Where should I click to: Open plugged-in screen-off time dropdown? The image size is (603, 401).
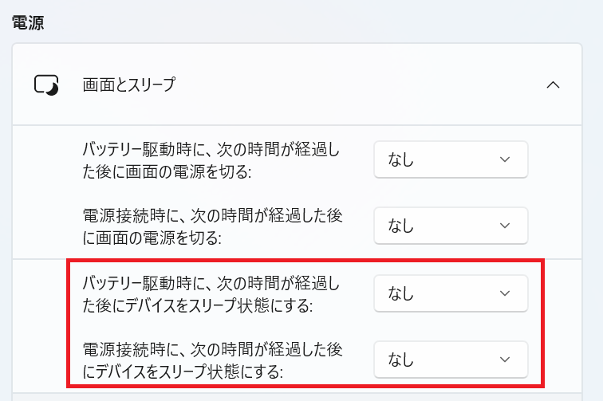coord(451,226)
